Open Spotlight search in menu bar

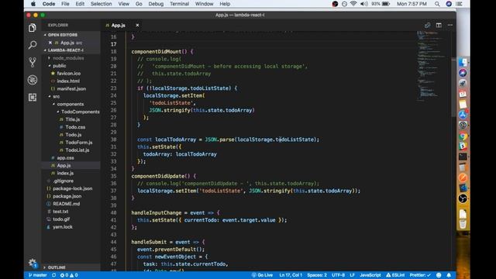[437, 4]
